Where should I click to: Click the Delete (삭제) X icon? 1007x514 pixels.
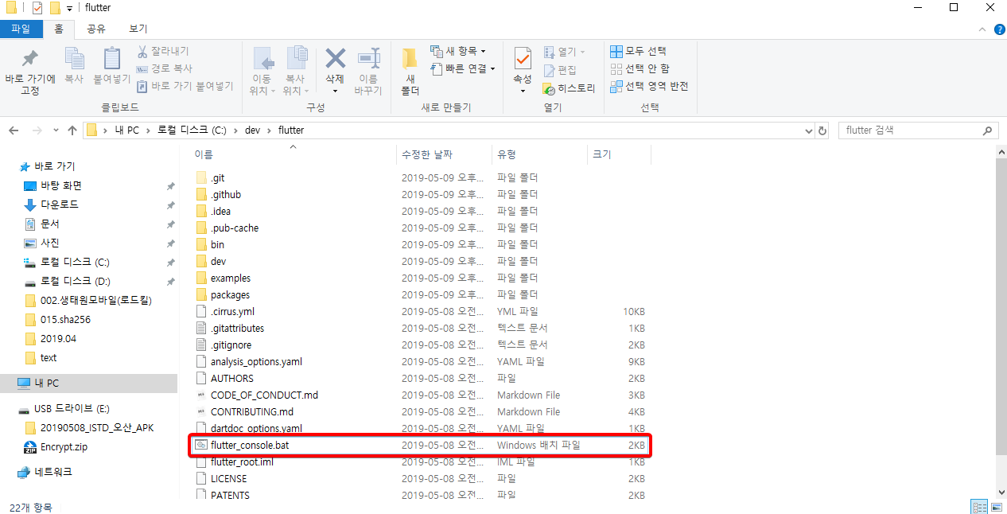[x=335, y=58]
